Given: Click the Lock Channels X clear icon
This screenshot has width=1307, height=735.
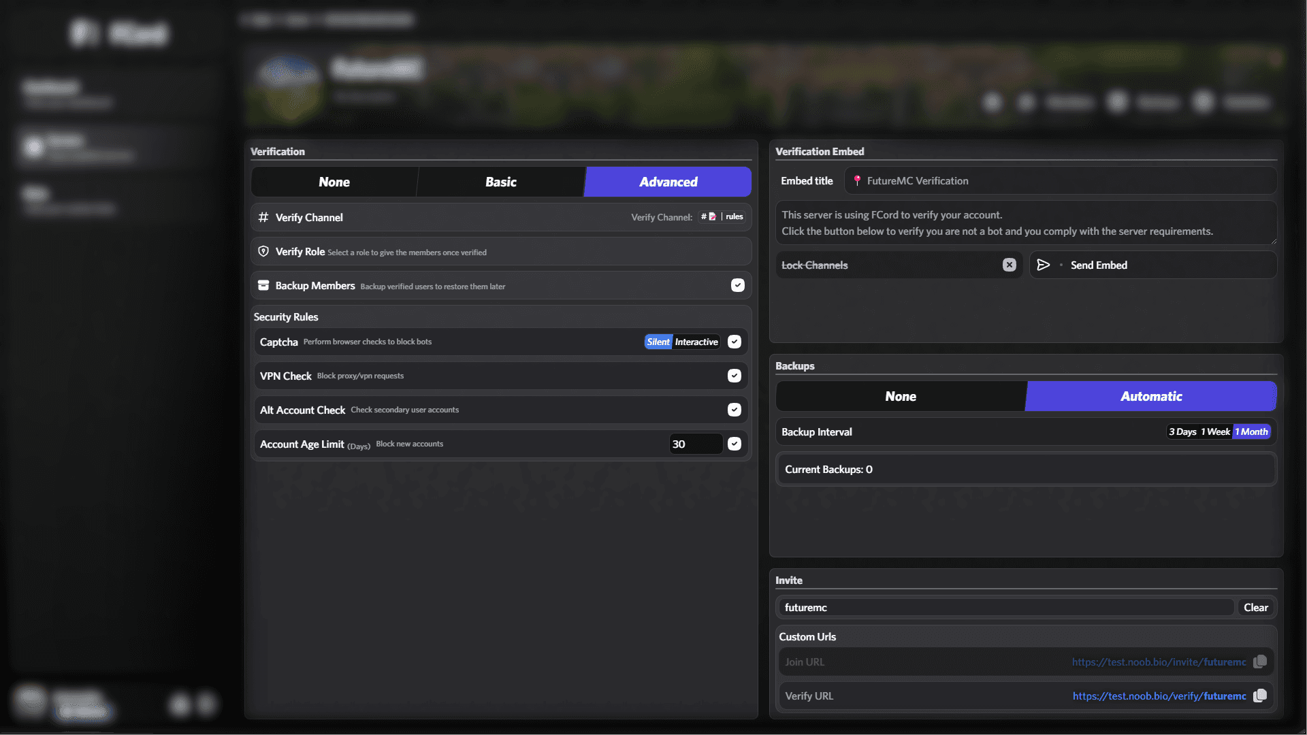Looking at the screenshot, I should pos(1010,264).
